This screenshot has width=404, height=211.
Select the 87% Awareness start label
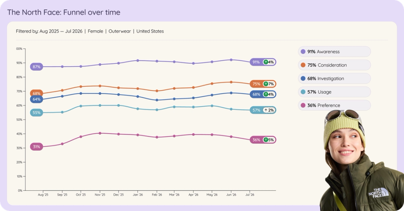[x=36, y=67]
